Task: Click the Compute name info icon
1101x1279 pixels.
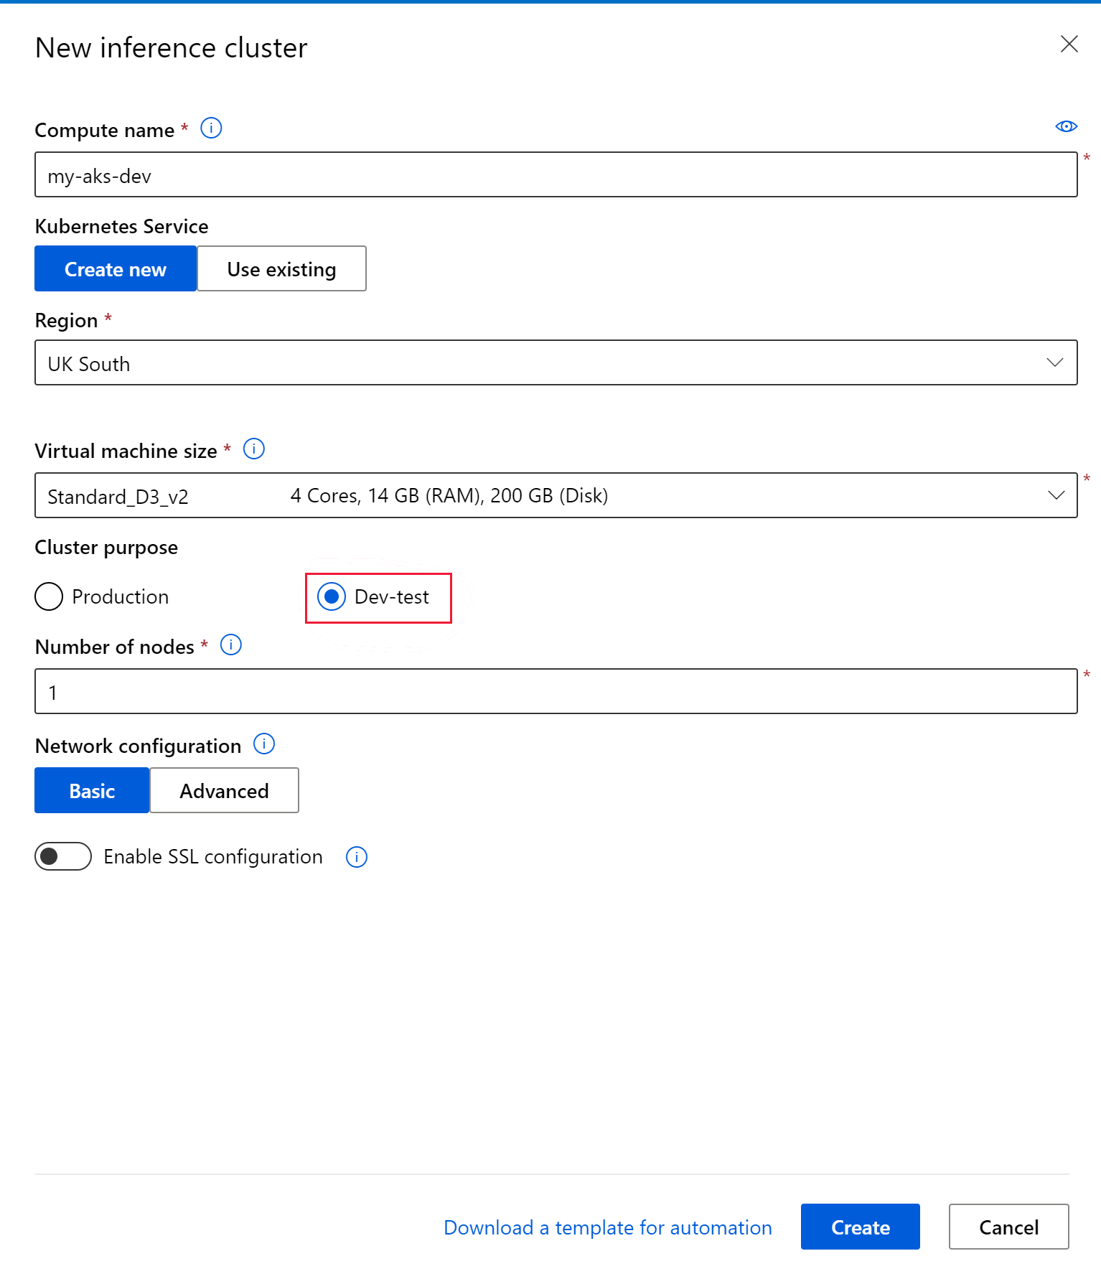Action: [x=211, y=128]
